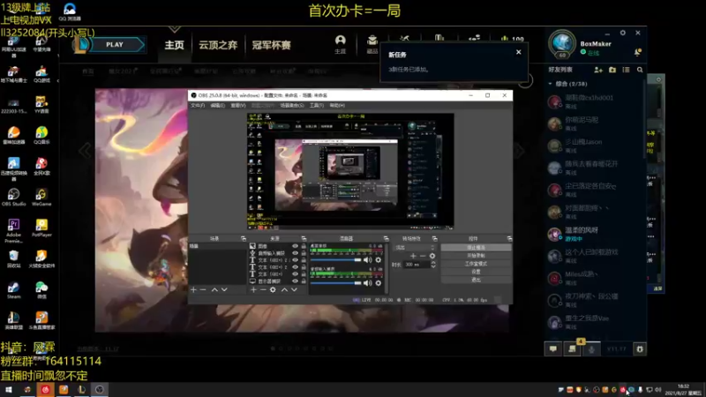Open the profile icon in League navigation

(341, 43)
